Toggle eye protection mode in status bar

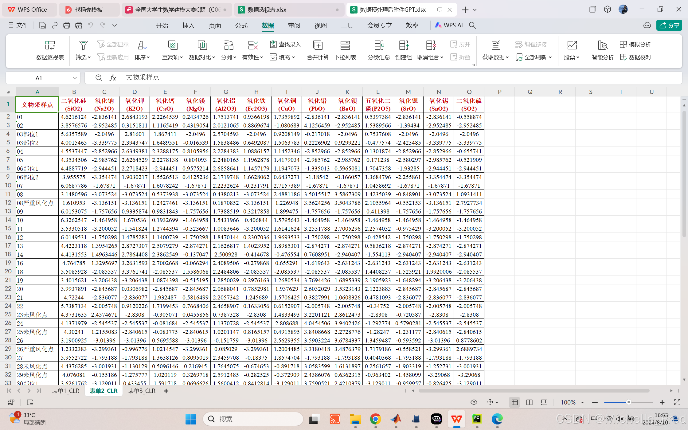coord(474,402)
